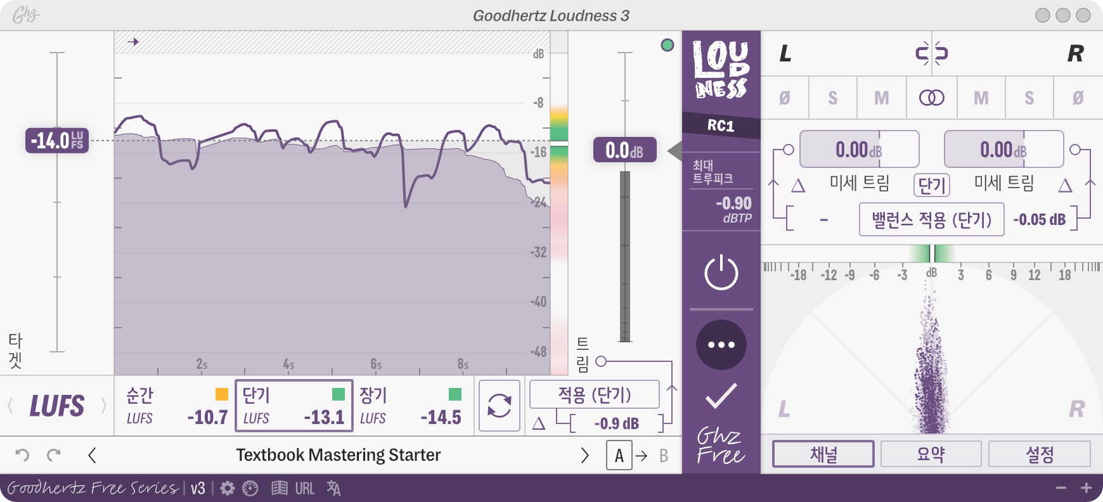Screen dimensions: 1103x502
Task: Go to next preset arrow
Action: (x=584, y=455)
